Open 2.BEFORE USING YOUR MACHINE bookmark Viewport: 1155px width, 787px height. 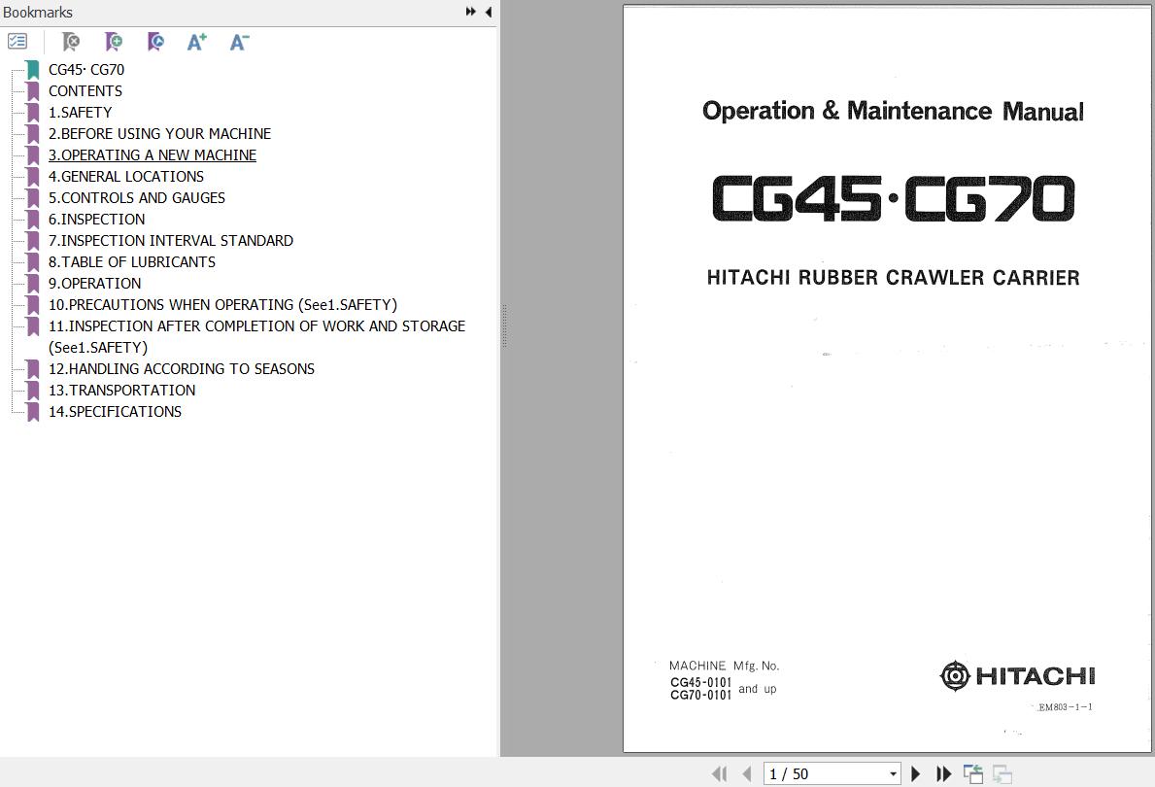[x=160, y=133]
